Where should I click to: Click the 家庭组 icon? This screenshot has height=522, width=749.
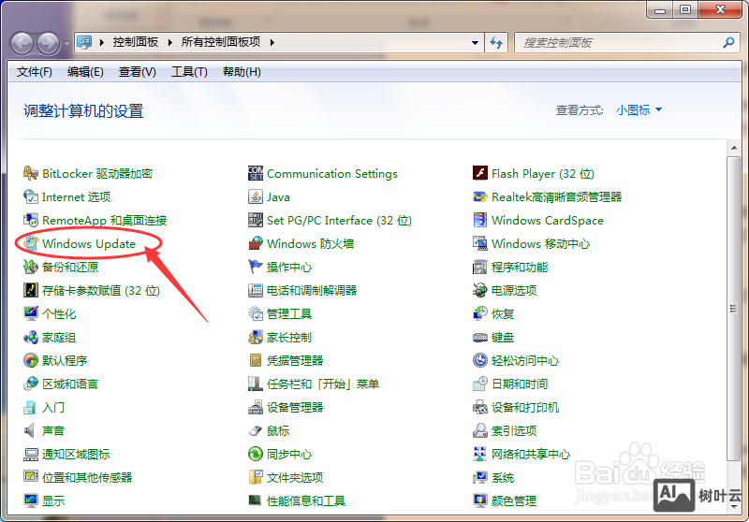tap(31, 338)
